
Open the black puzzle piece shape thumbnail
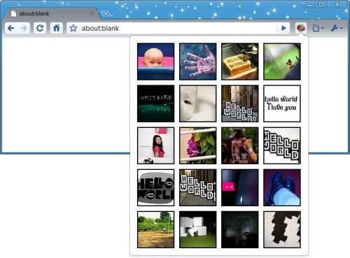click(x=282, y=229)
